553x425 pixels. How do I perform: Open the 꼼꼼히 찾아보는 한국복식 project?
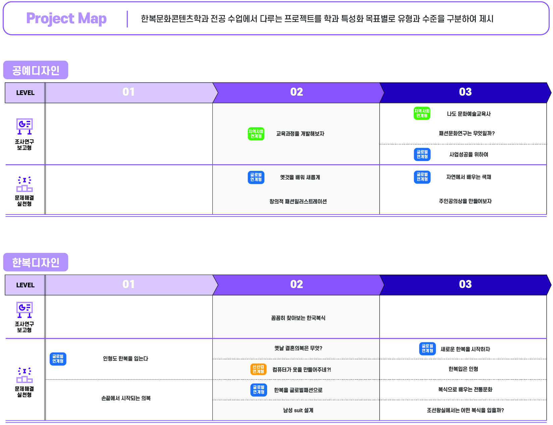coord(298,318)
